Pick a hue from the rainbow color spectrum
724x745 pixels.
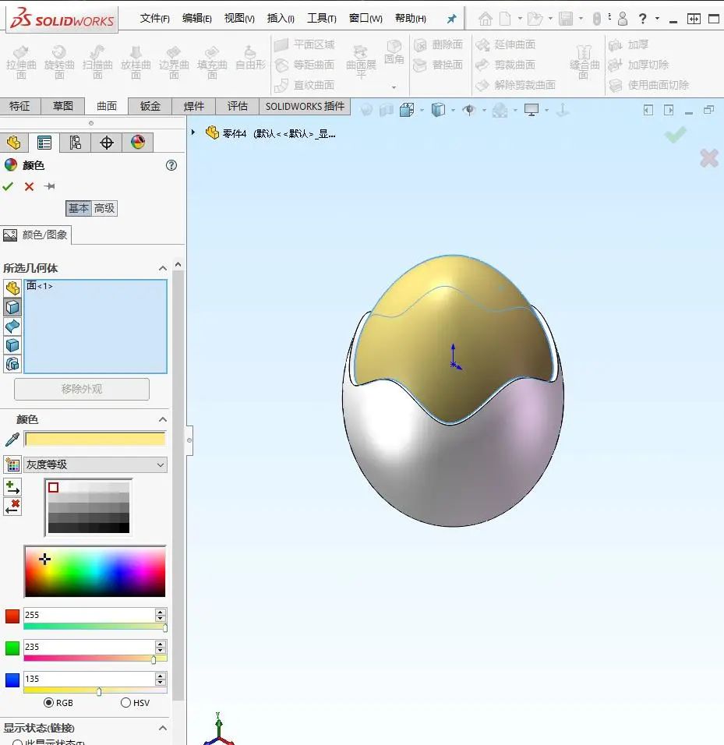pos(94,571)
